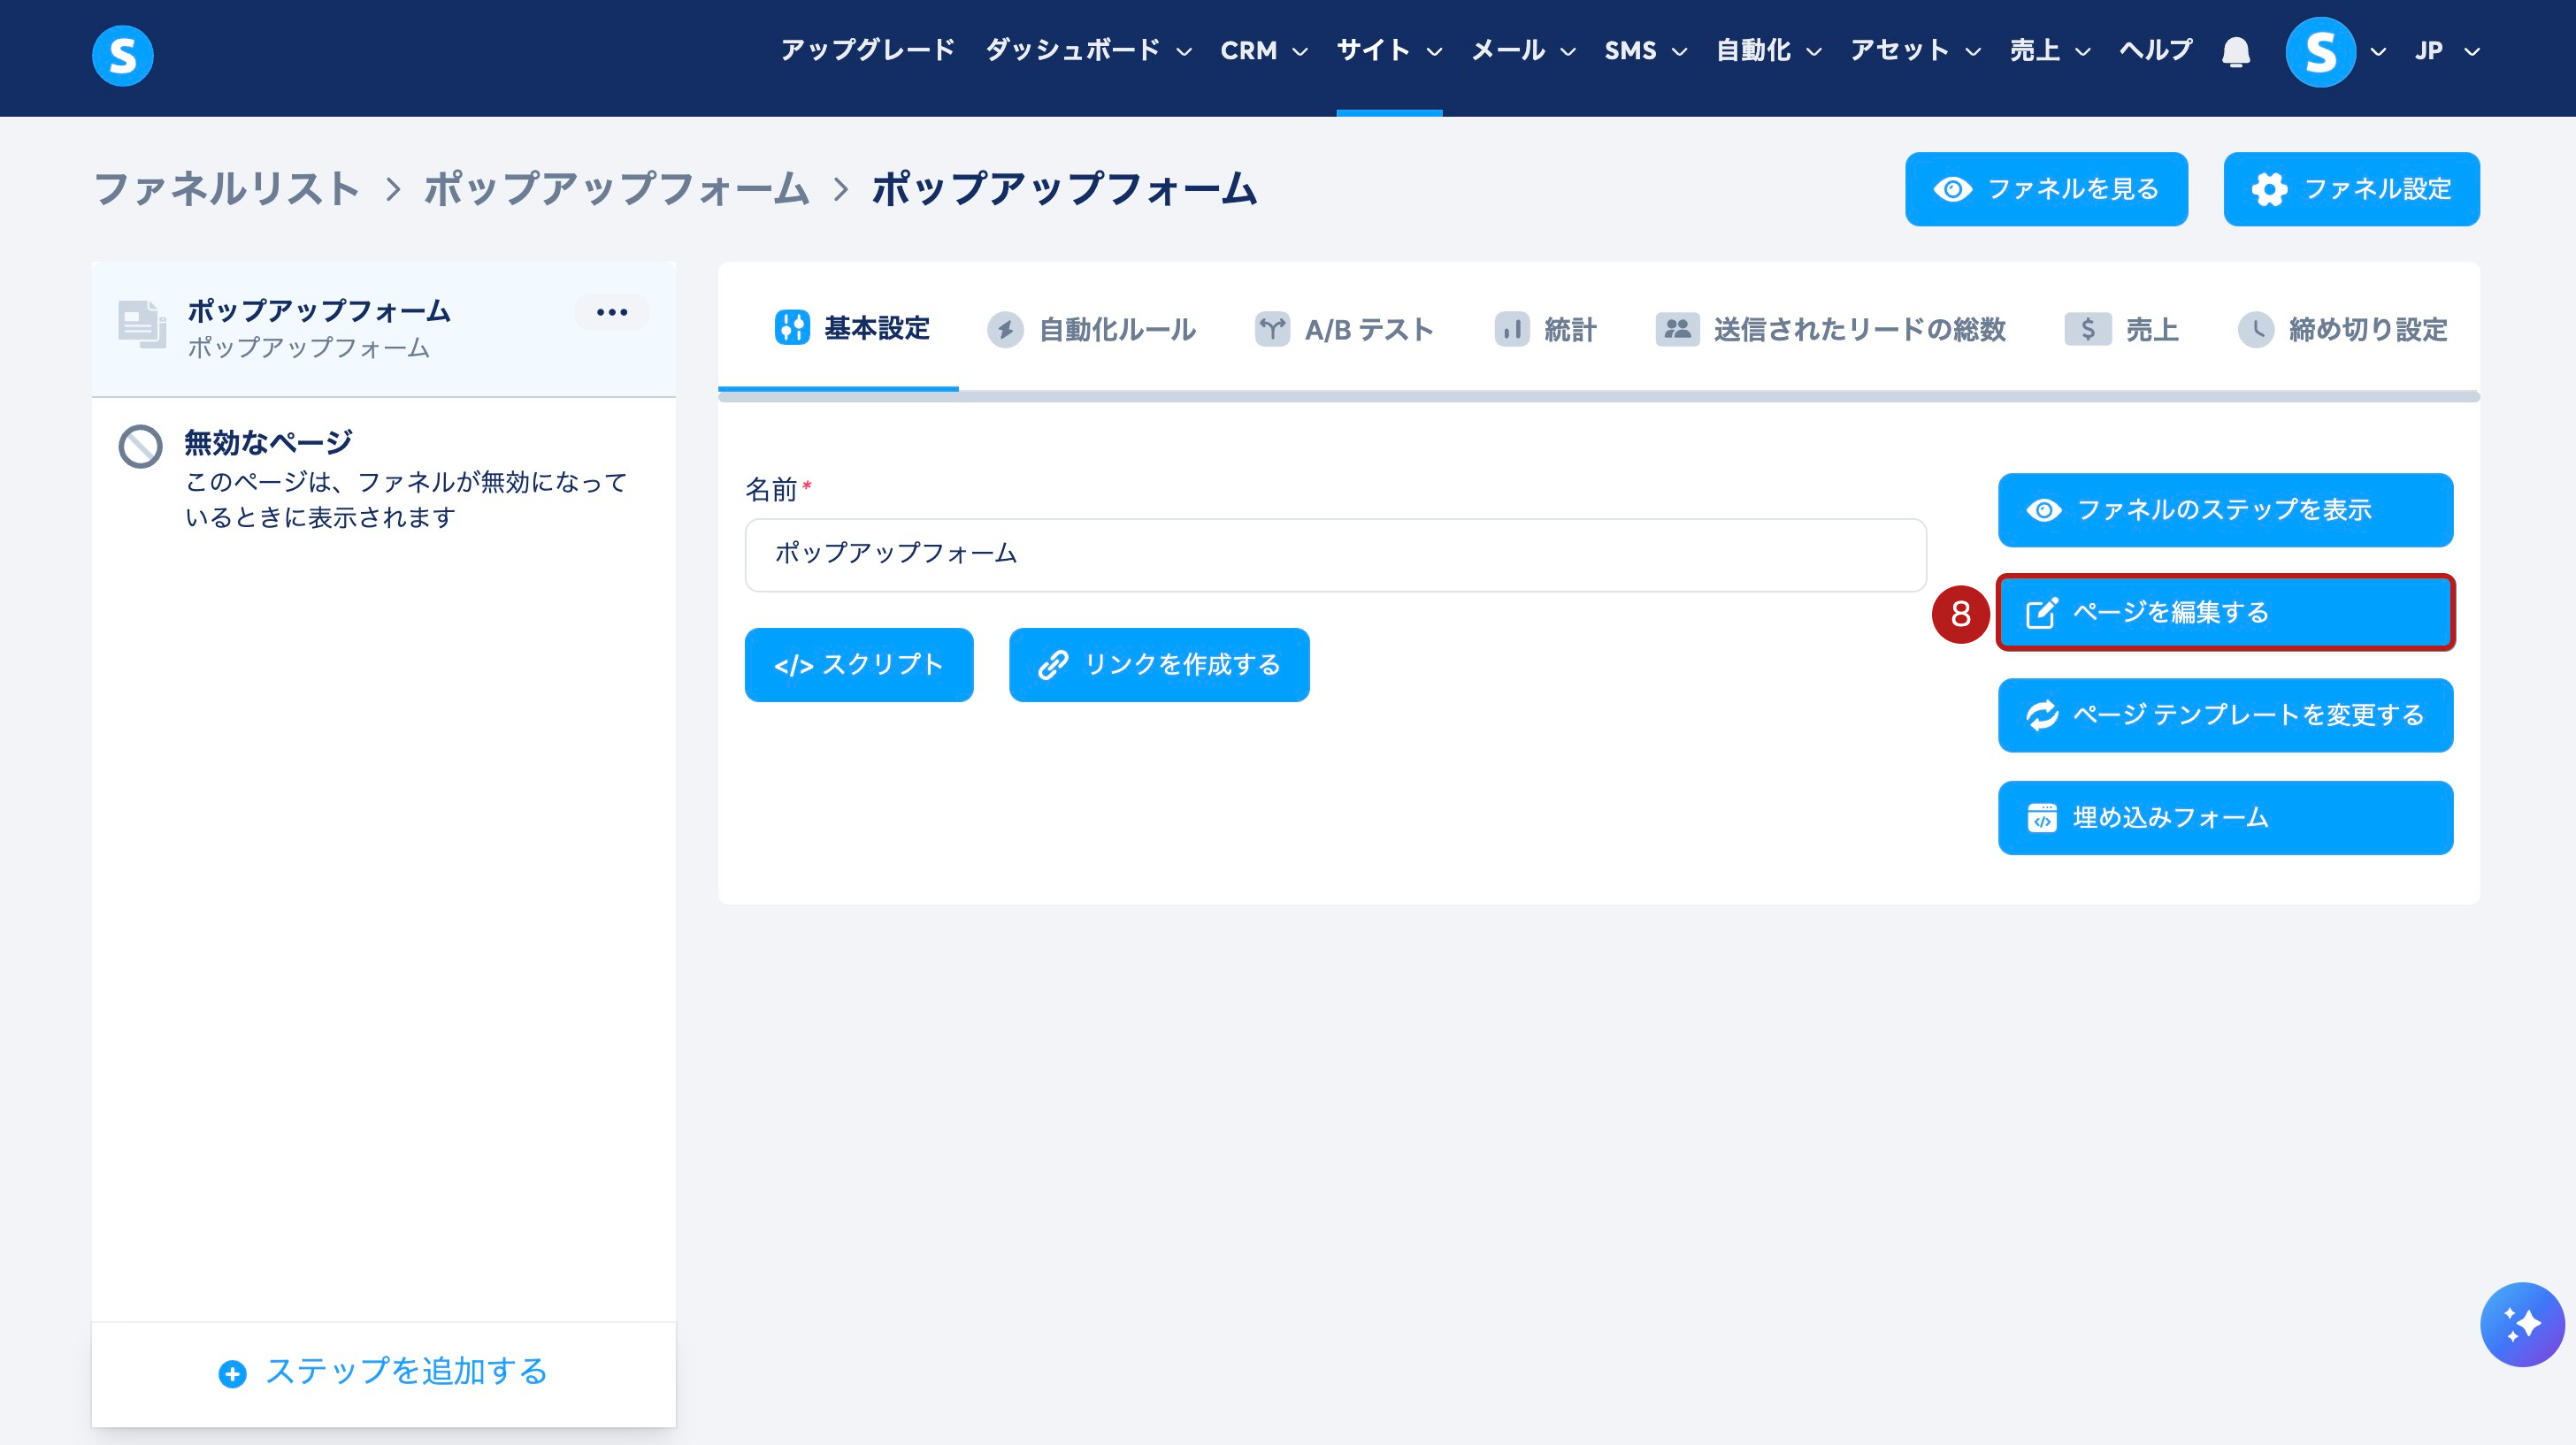Click the notification bell icon

click(x=2236, y=52)
